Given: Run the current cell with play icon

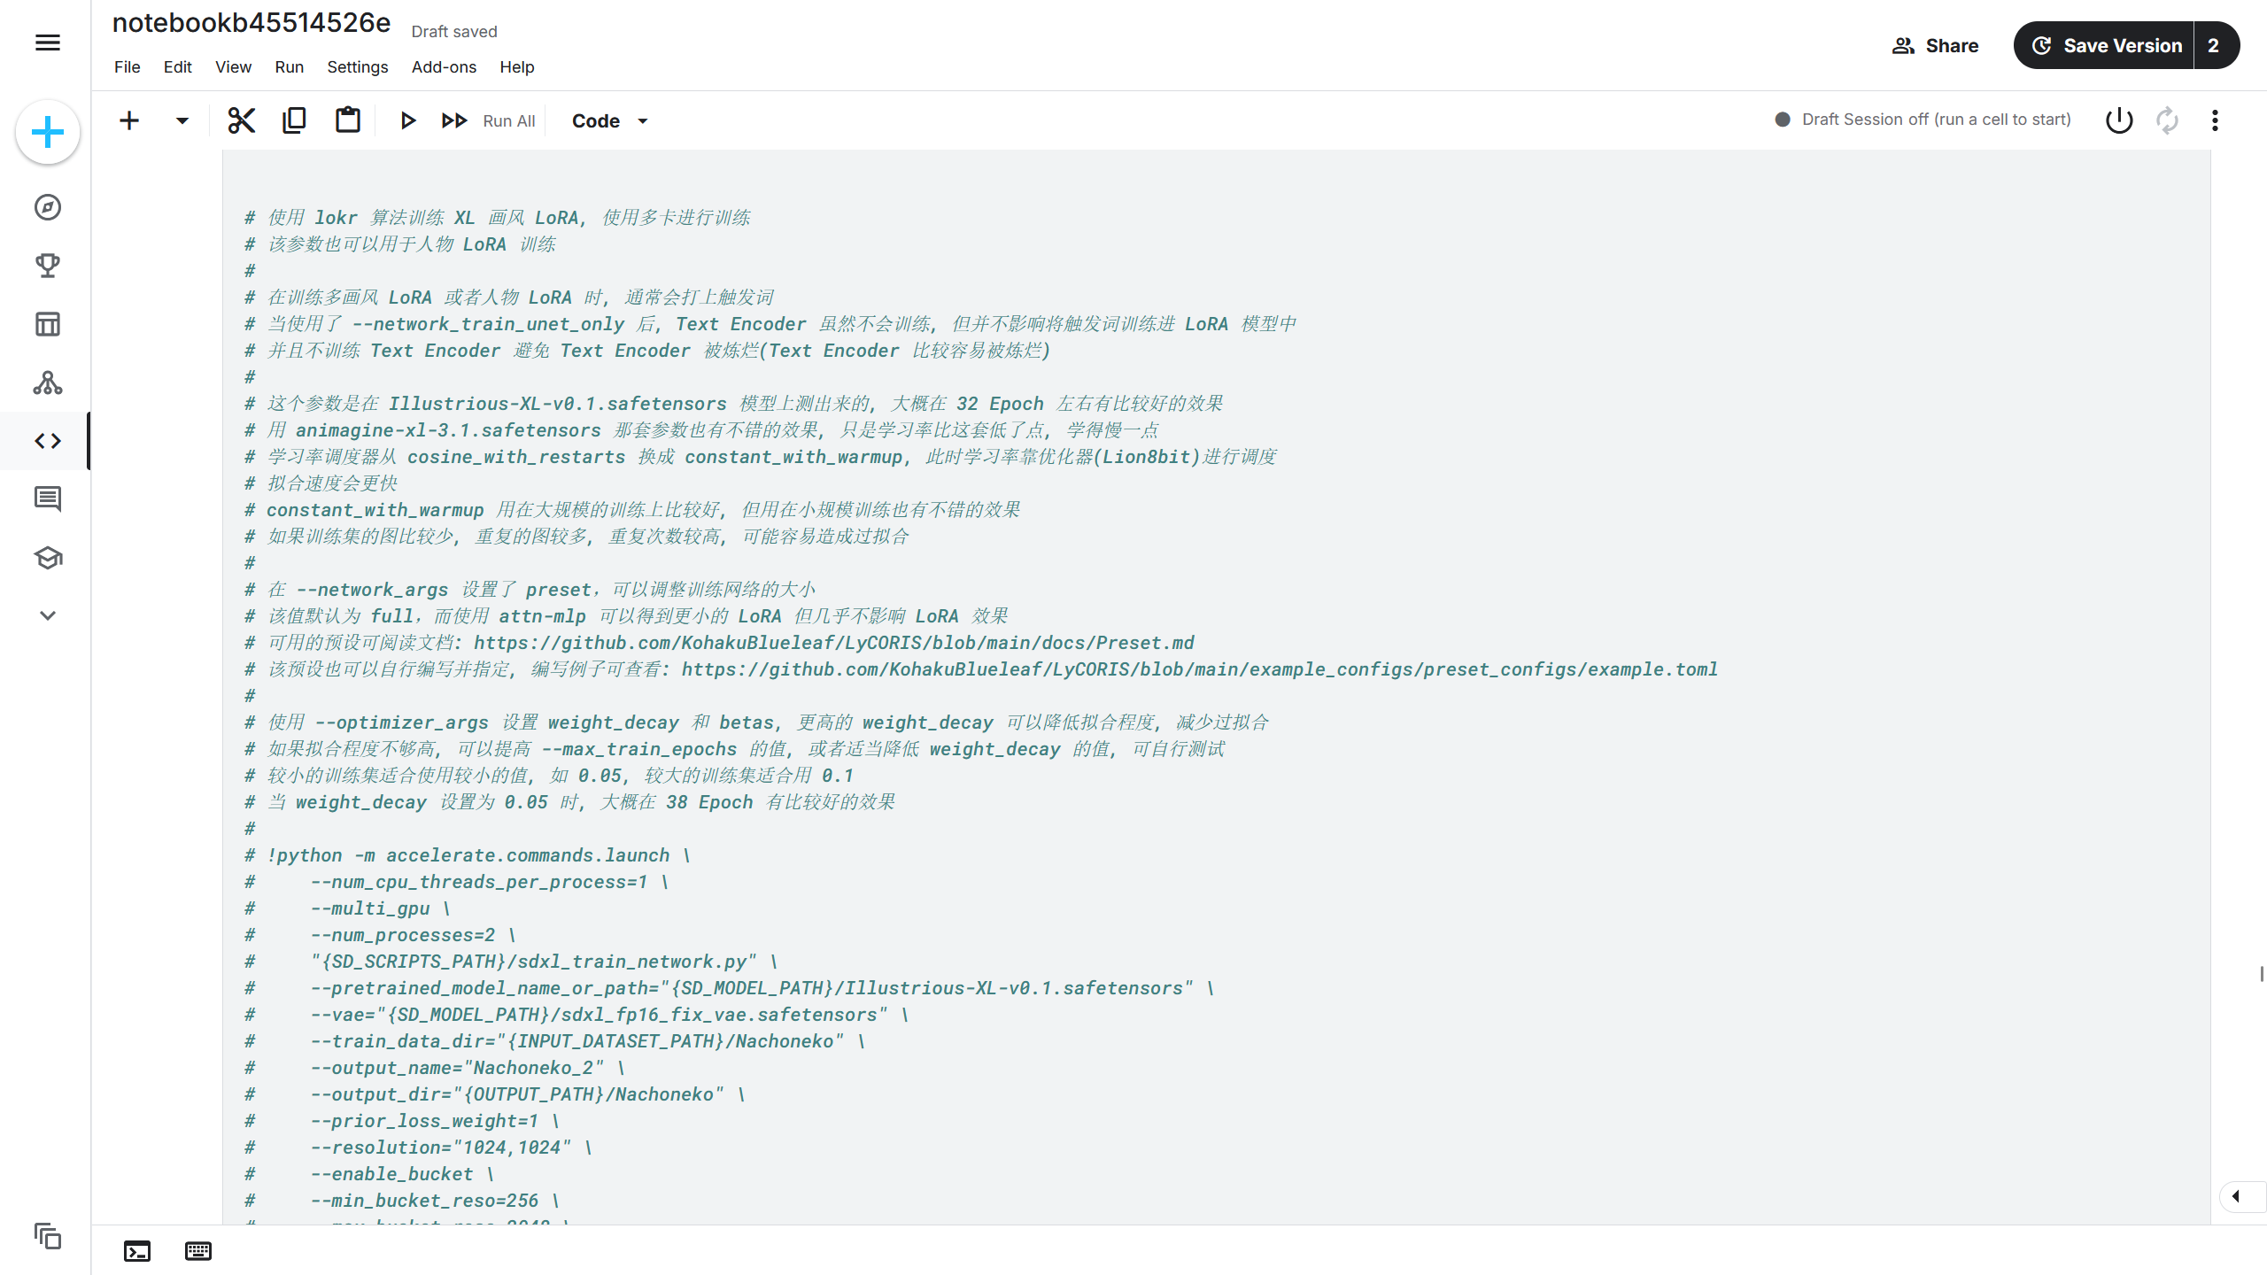Looking at the screenshot, I should click(x=407, y=120).
